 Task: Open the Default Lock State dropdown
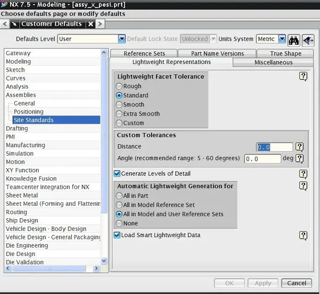(213, 39)
